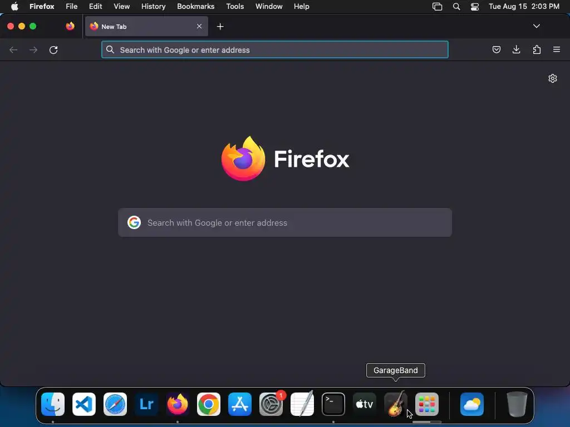570x427 pixels.
Task: Open the Firefox View pinned icon
Action: [x=70, y=26]
